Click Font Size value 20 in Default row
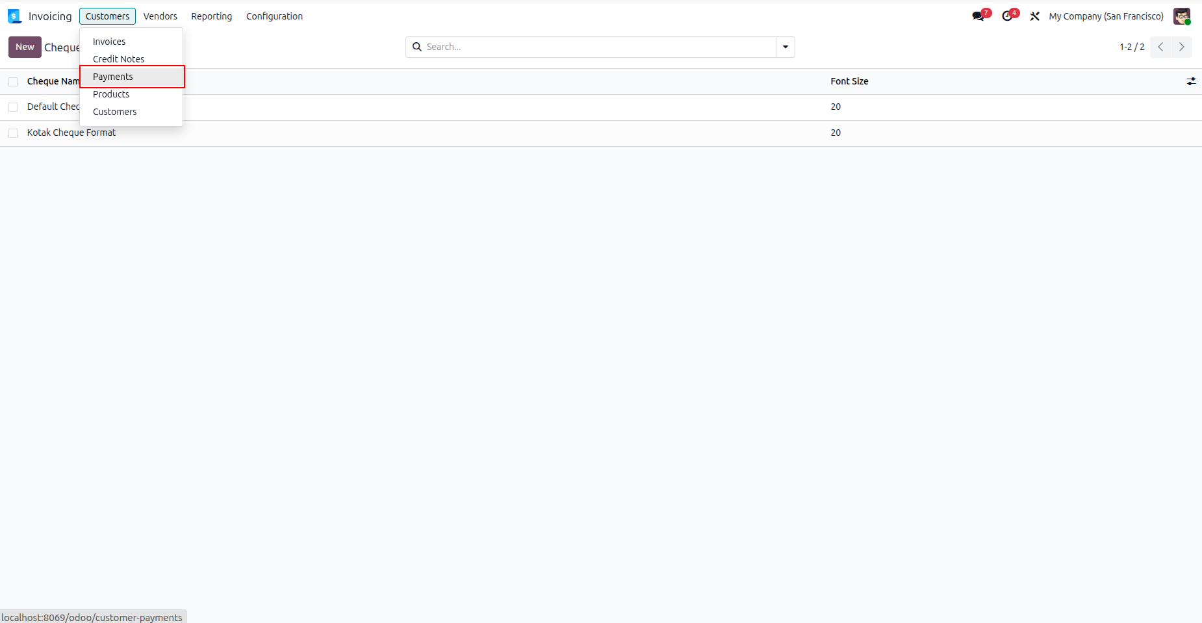This screenshot has width=1202, height=623. 836,107
